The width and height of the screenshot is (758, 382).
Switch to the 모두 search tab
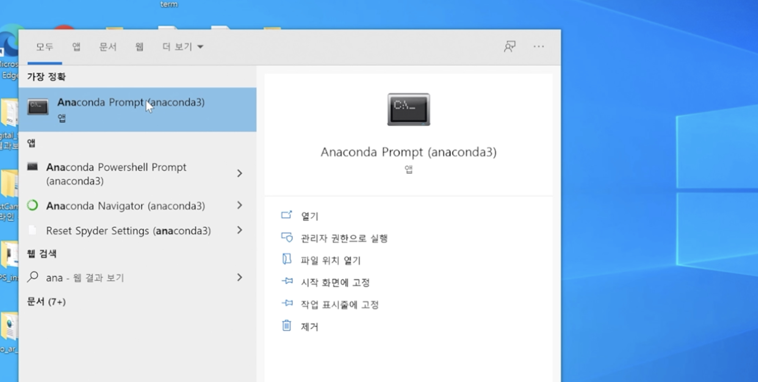pyautogui.click(x=45, y=47)
